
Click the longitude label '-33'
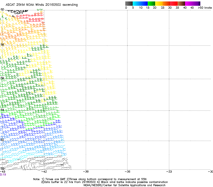click(169, 172)
